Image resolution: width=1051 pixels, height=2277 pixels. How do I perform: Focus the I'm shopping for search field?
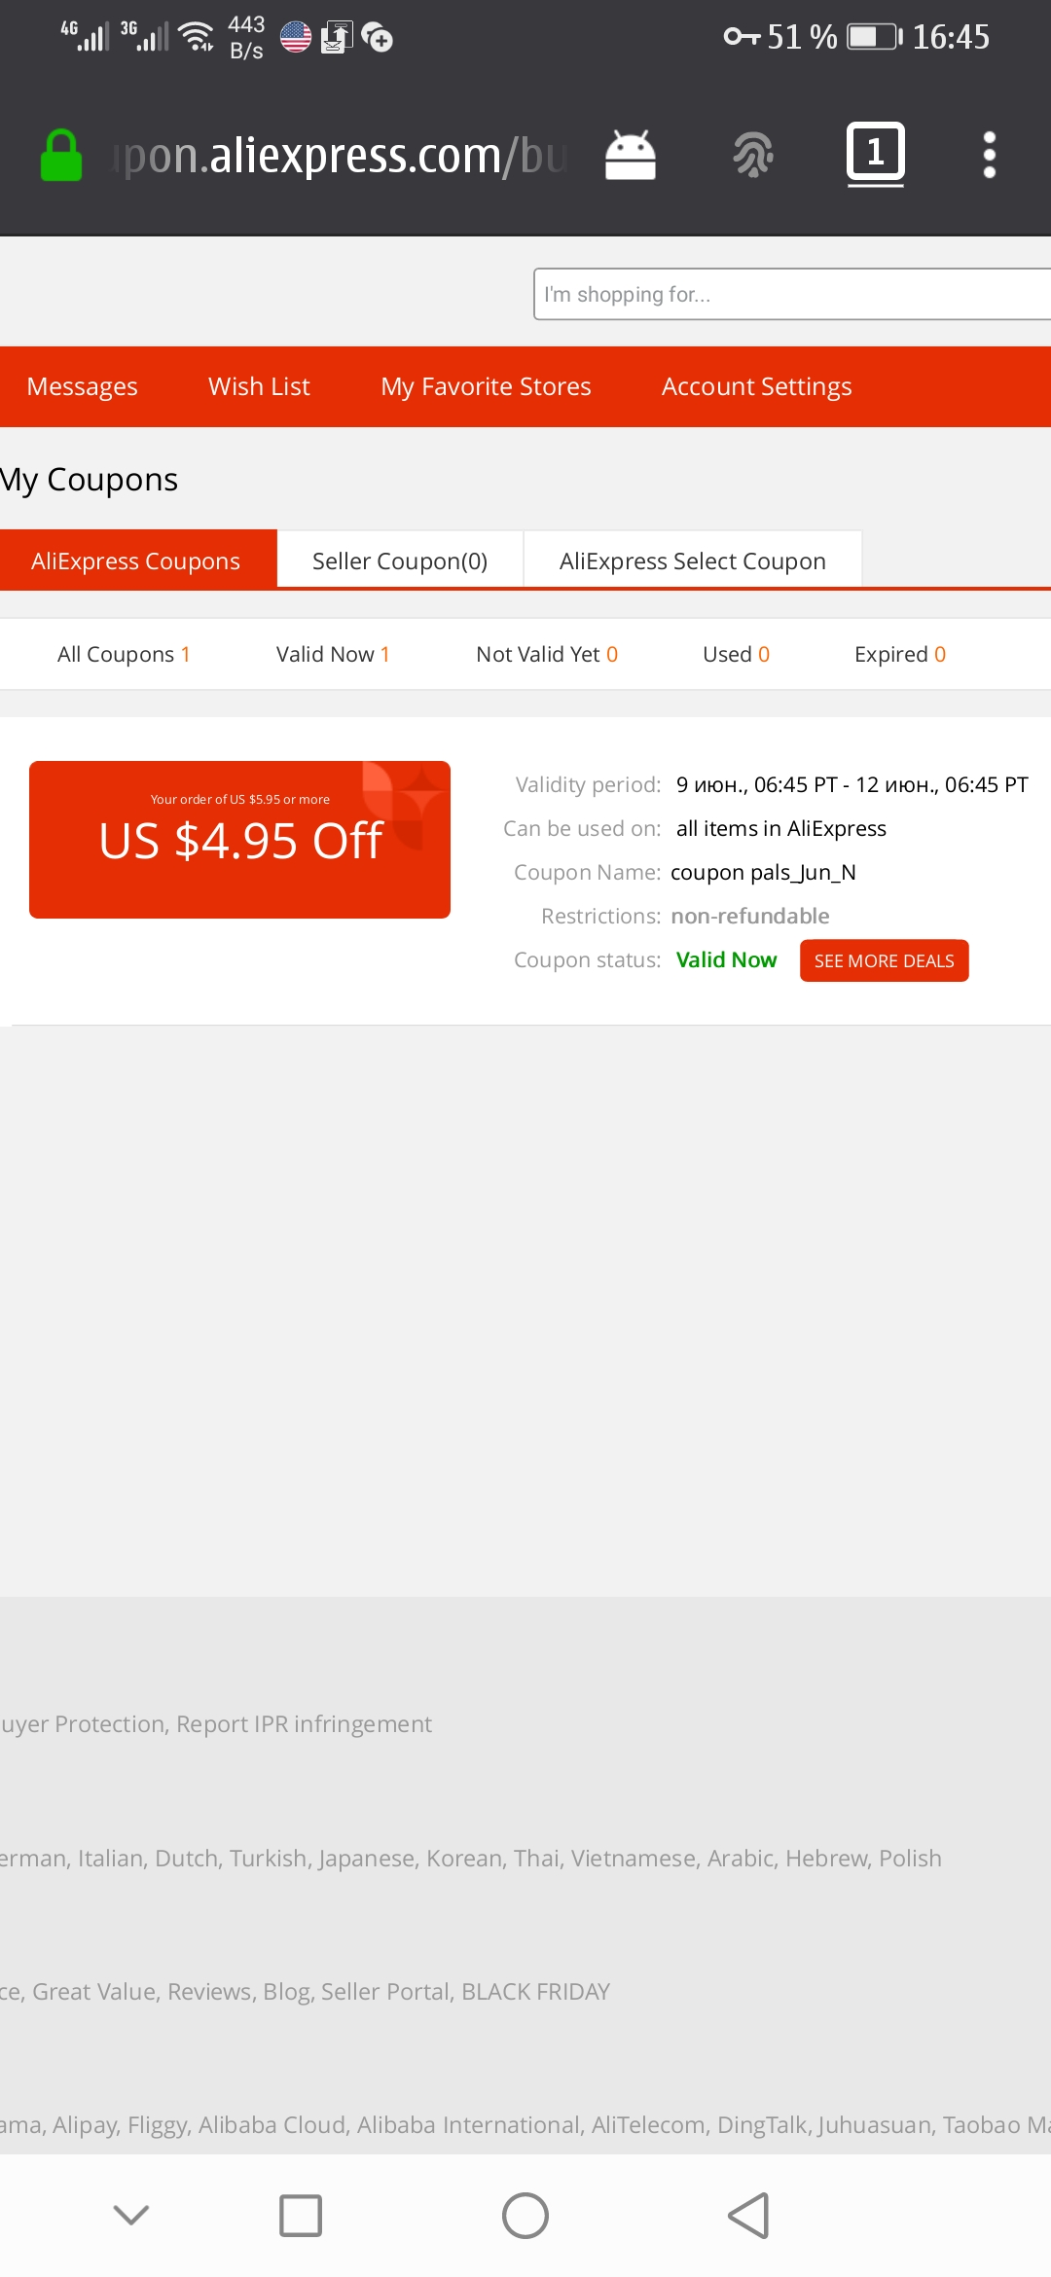pyautogui.click(x=792, y=294)
